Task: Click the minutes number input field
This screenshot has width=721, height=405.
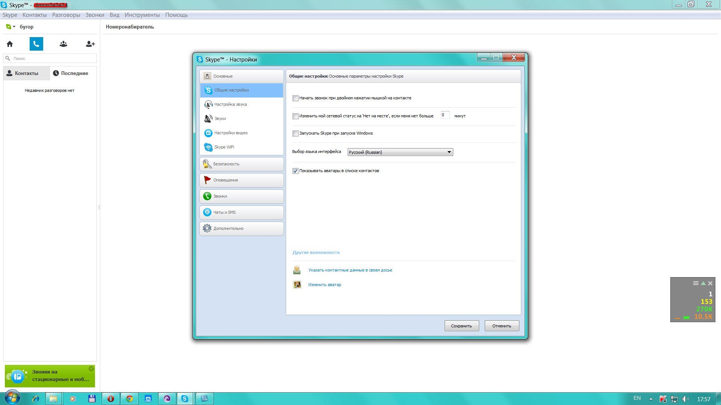Action: 445,115
